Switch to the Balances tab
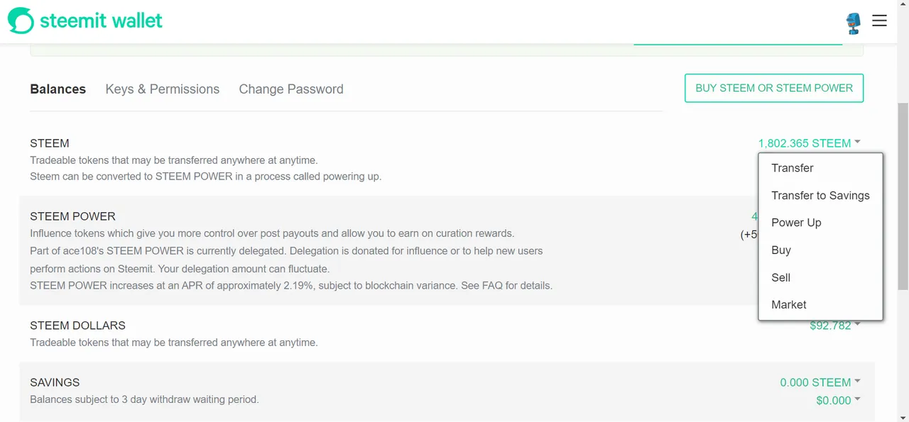 tap(58, 89)
